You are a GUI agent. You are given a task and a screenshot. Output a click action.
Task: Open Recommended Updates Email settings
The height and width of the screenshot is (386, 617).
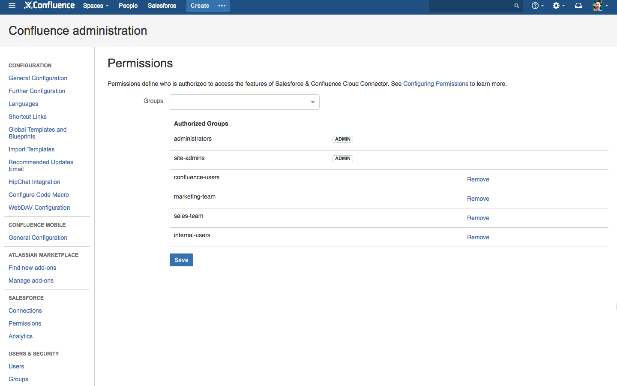pos(41,166)
